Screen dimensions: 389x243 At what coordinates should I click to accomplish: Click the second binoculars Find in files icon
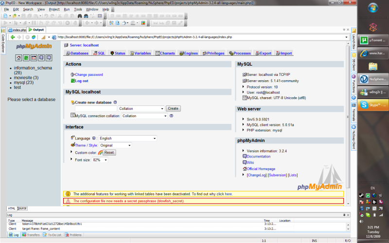click(86, 16)
